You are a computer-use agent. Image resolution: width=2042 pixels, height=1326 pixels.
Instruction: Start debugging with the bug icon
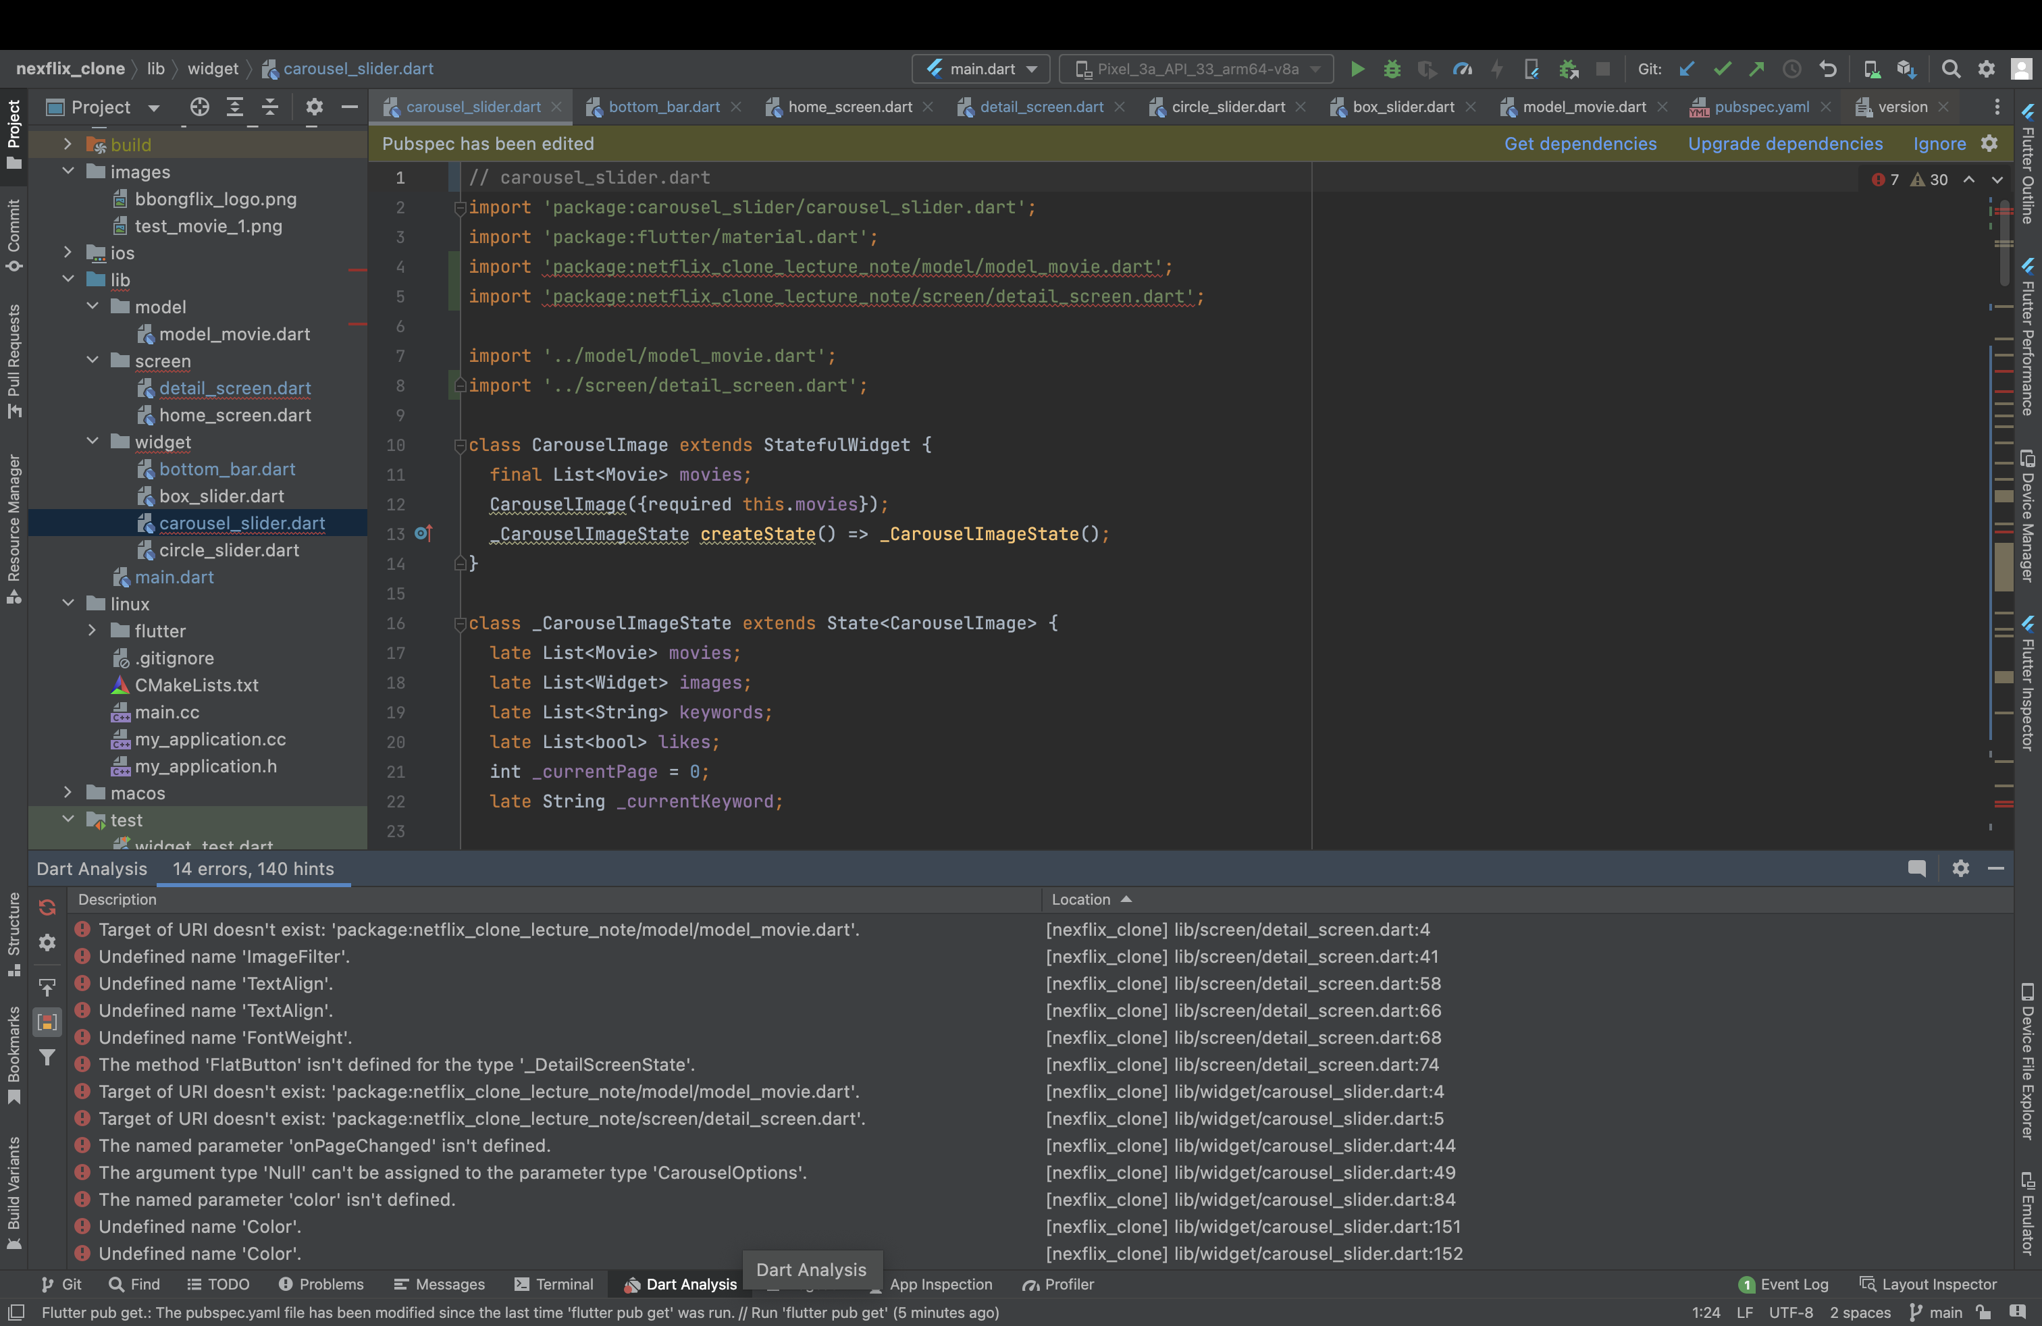[x=1392, y=69]
